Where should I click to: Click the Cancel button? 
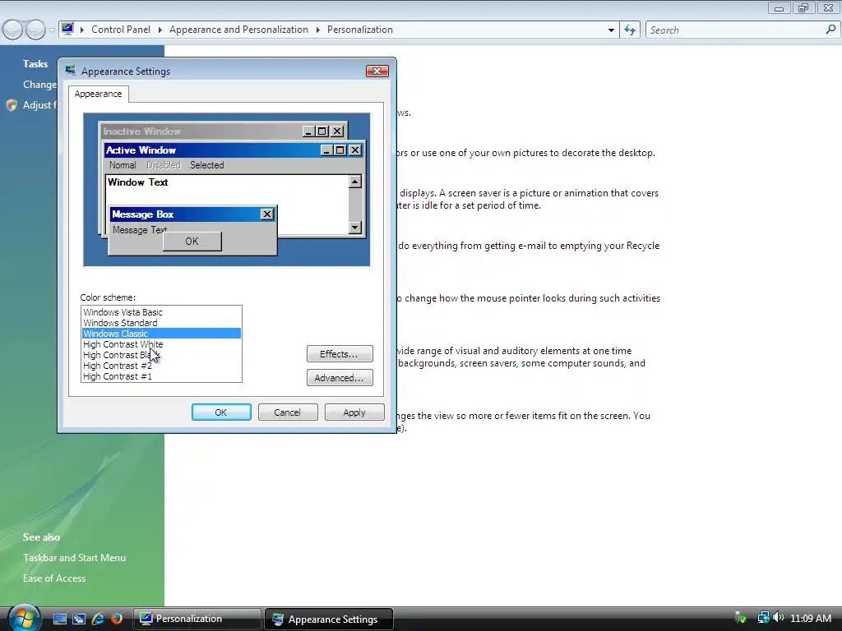coord(288,412)
